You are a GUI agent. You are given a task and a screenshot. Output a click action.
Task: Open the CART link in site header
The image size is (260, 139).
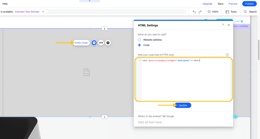click(239, 21)
